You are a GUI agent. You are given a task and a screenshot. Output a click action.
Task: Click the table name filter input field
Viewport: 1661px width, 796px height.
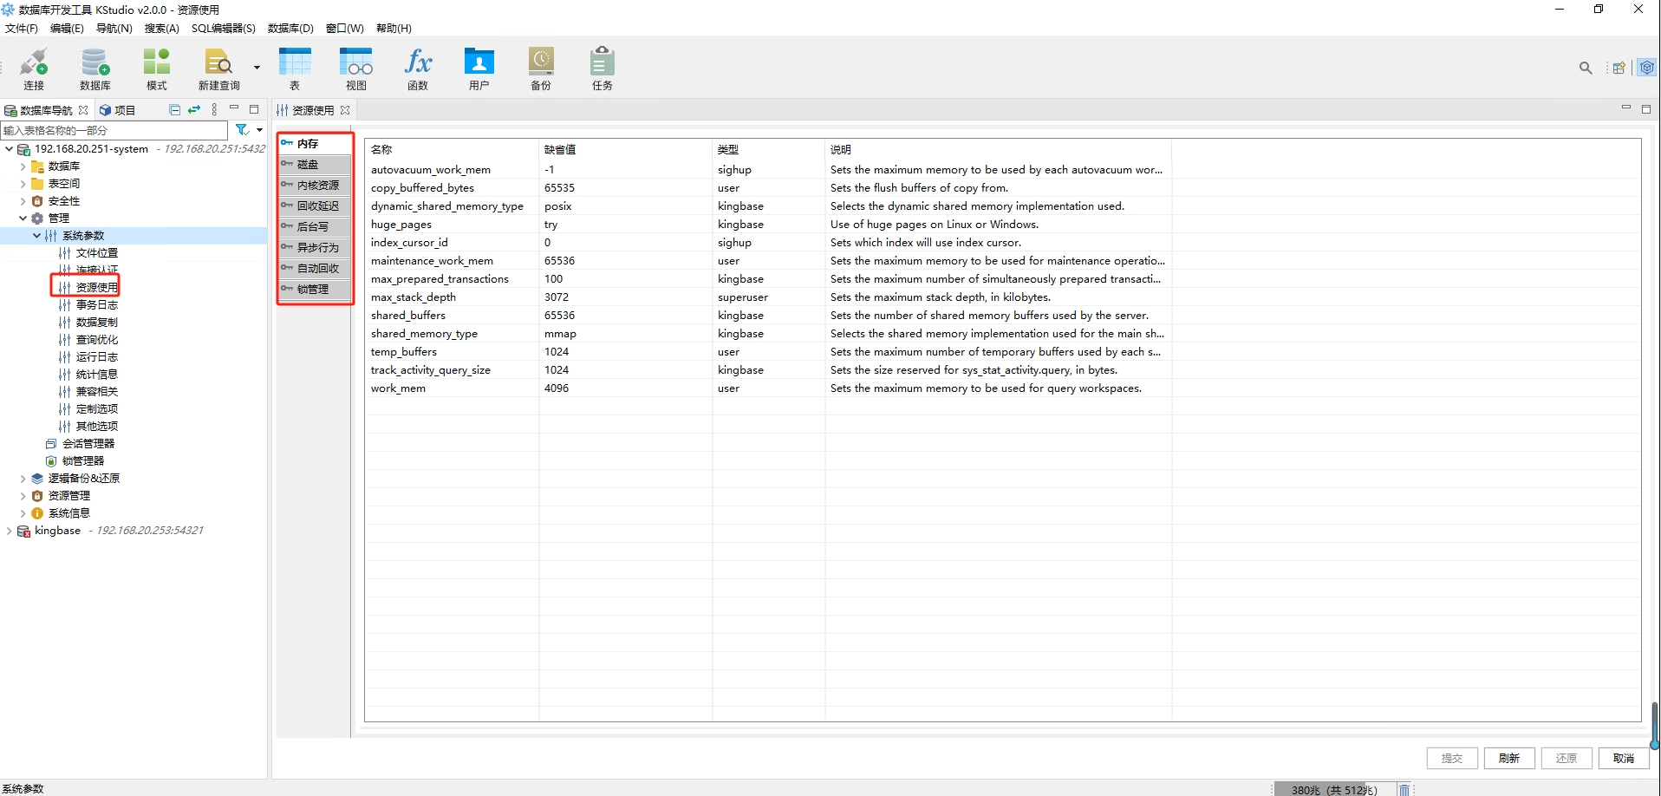[x=114, y=130]
